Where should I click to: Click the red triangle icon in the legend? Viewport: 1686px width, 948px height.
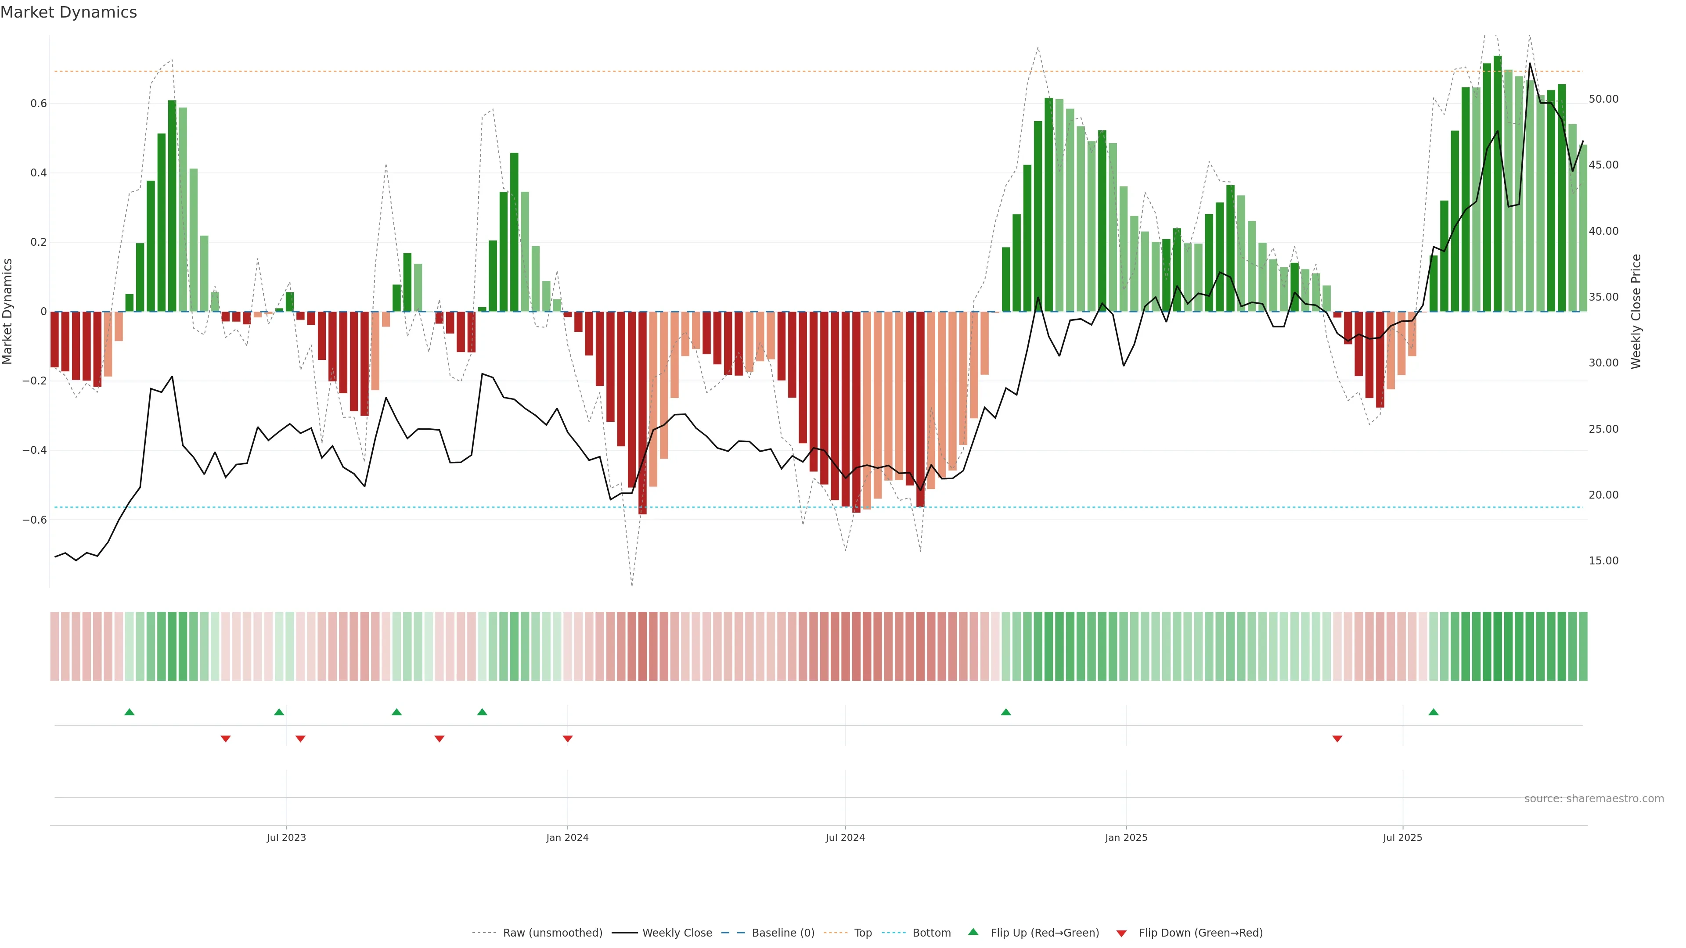pyautogui.click(x=1121, y=933)
